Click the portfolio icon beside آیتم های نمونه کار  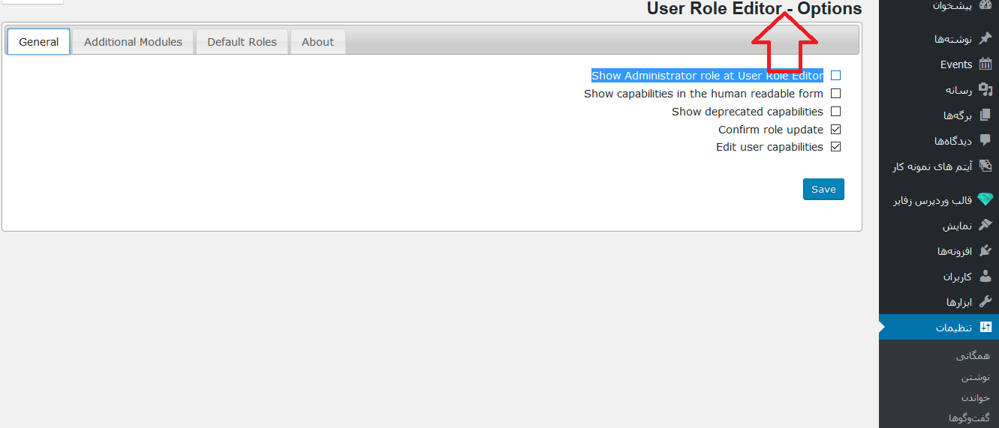pos(985,166)
